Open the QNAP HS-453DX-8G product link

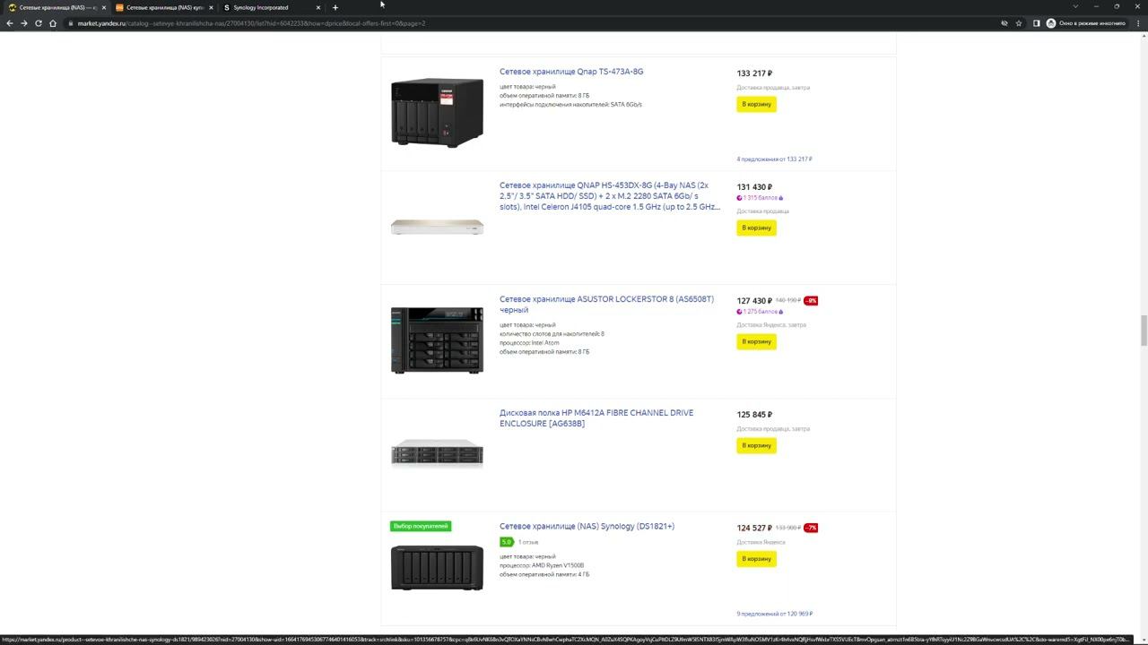(610, 196)
